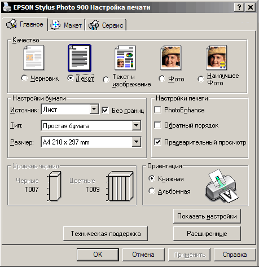Click the T009 color cartridge label

[x=93, y=190]
